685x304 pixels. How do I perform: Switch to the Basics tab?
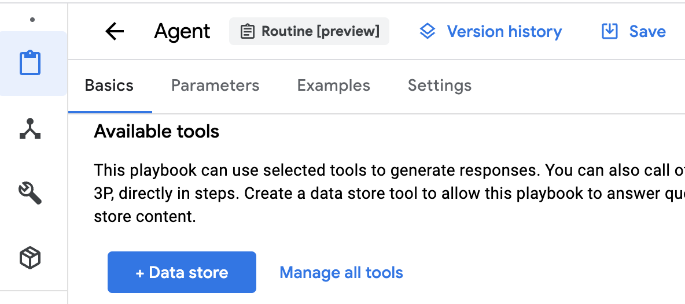pos(109,86)
